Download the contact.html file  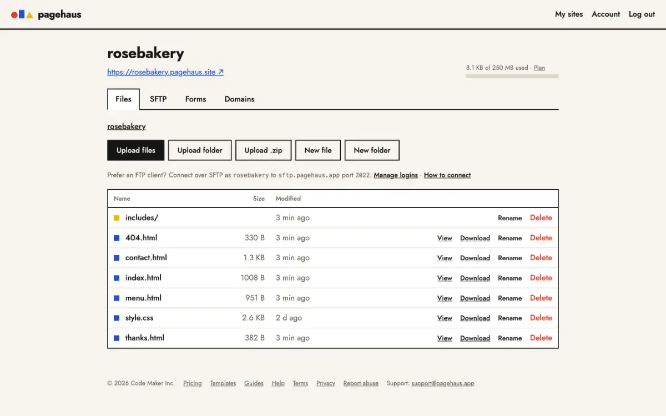[x=475, y=258]
